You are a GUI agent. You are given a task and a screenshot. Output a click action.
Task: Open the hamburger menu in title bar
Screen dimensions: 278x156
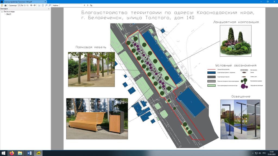(x=2, y=2)
